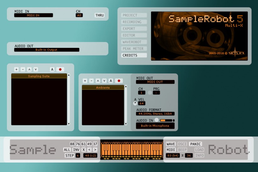Click the add (+) button above Sampling Suite list
Image resolution: width=258 pixels, height=172 pixels.
click(16, 69)
